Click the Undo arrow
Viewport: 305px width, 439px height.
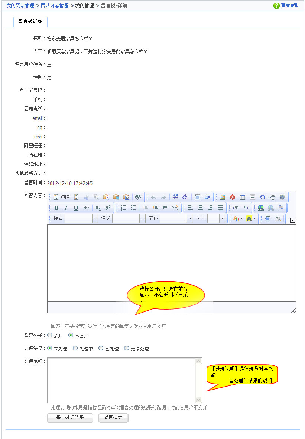pyautogui.click(x=153, y=198)
